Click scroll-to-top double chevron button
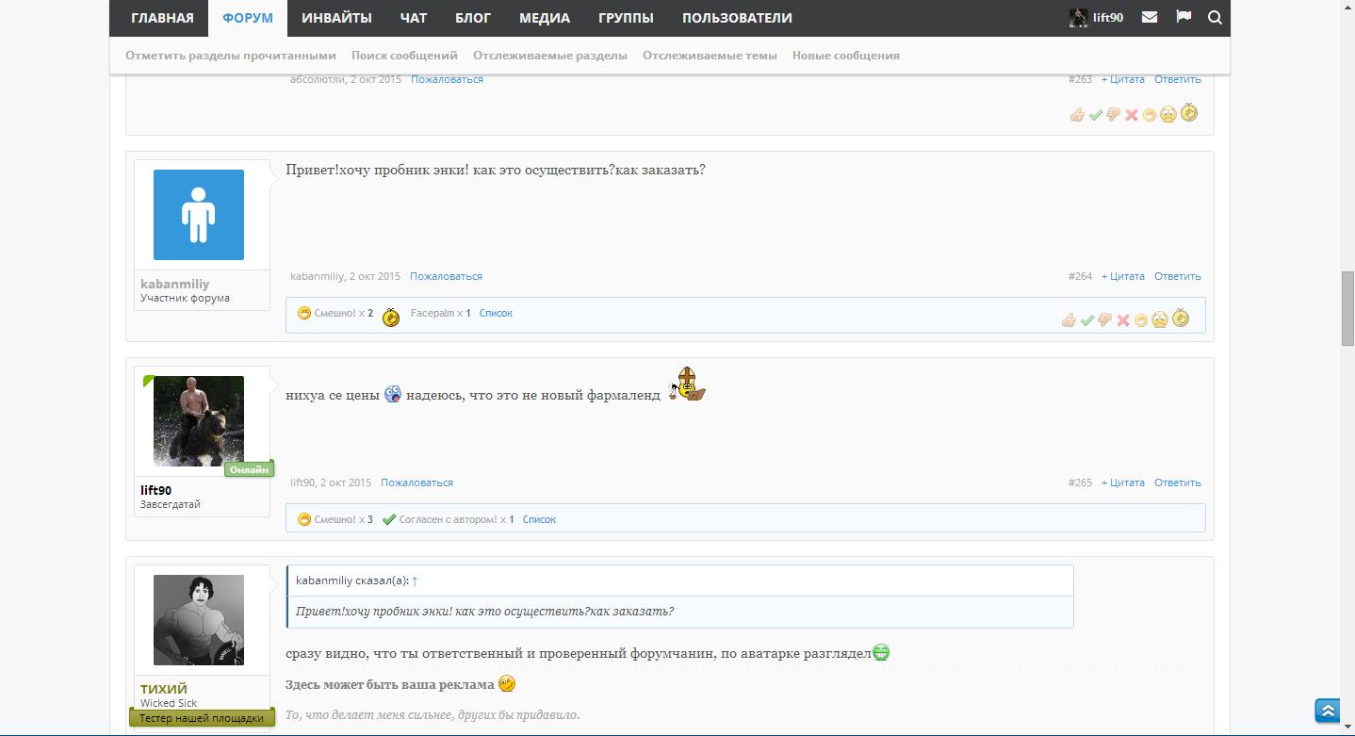The image size is (1355, 736). tap(1328, 711)
